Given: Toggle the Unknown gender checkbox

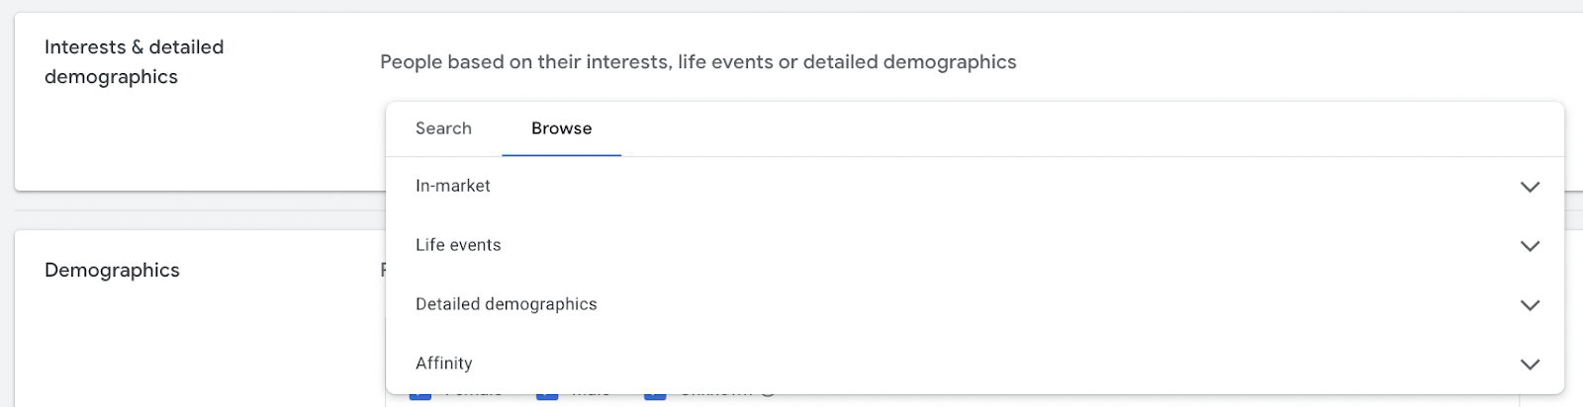Looking at the screenshot, I should pyautogui.click(x=654, y=398).
